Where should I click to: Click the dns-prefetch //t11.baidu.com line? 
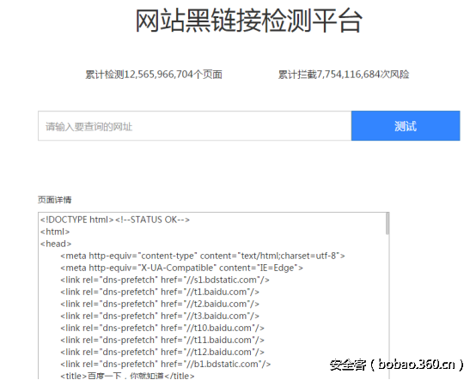click(x=162, y=340)
